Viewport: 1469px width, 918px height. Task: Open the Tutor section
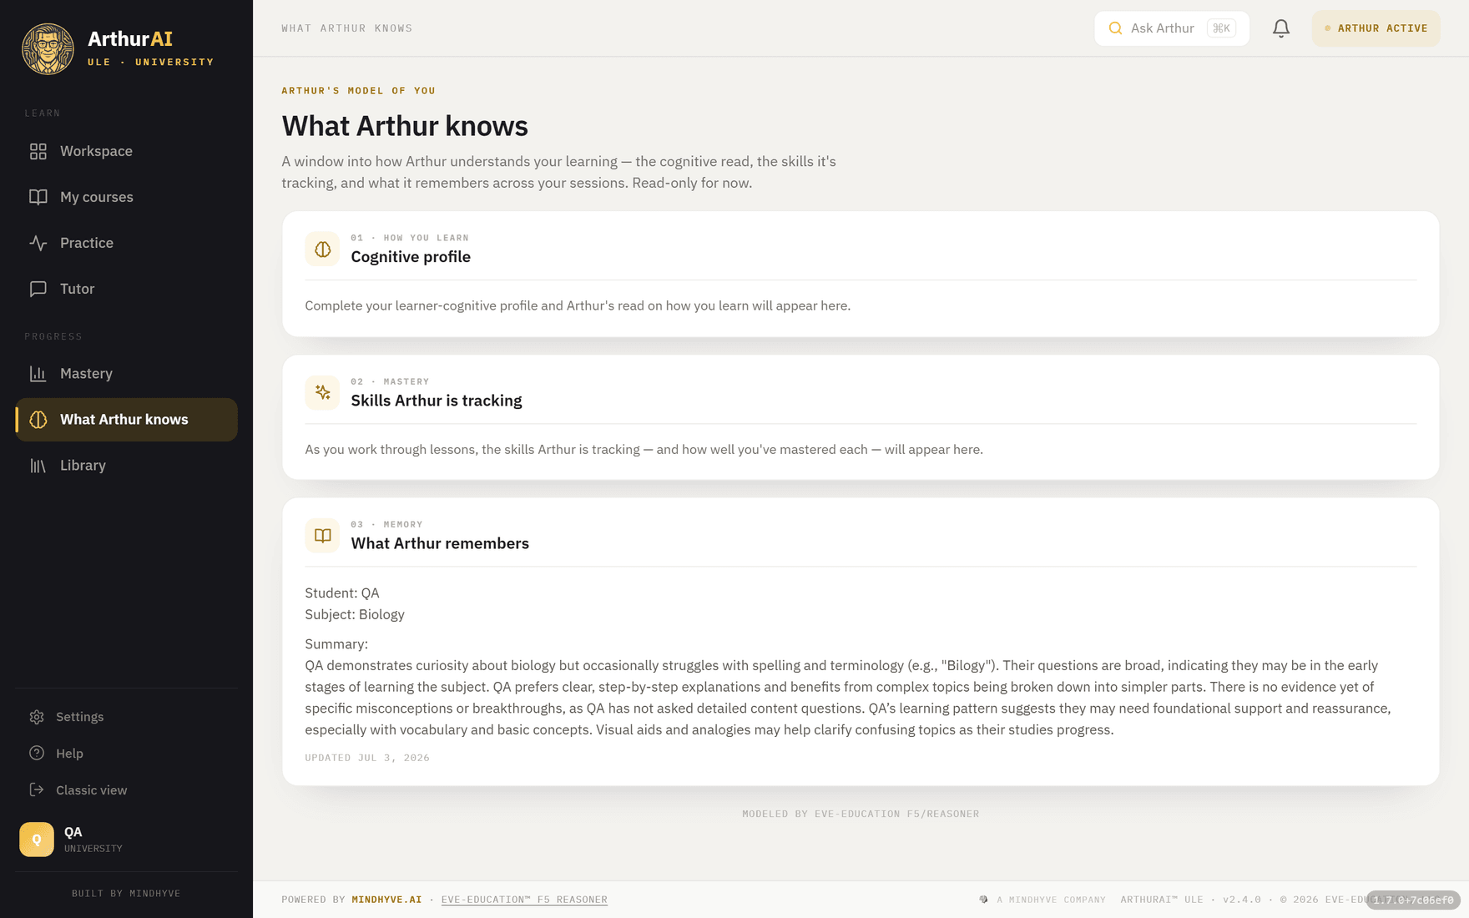click(x=126, y=289)
